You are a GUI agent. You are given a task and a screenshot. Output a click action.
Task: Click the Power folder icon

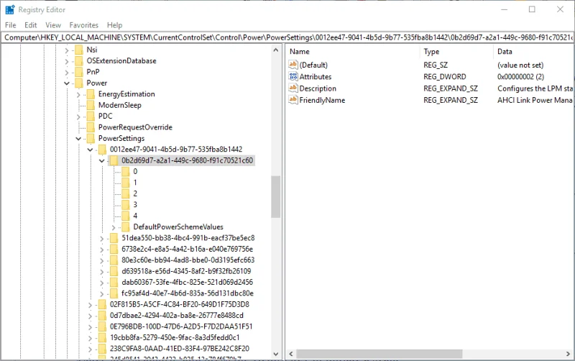pyautogui.click(x=79, y=83)
